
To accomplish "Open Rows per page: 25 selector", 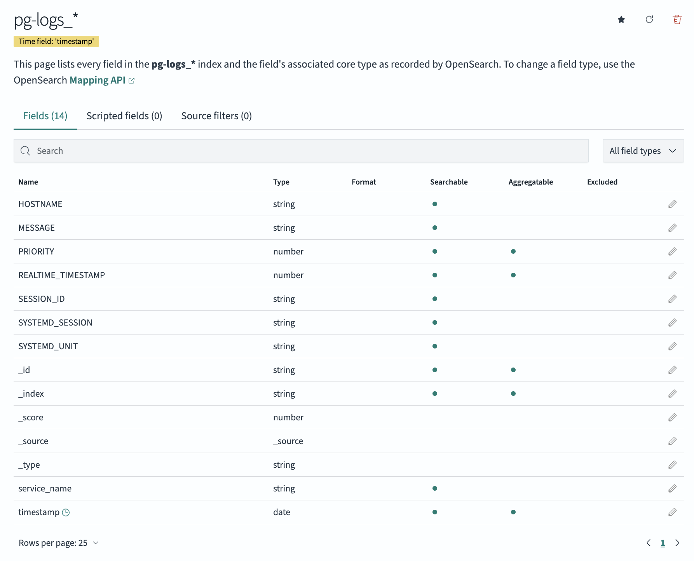I will click(59, 543).
